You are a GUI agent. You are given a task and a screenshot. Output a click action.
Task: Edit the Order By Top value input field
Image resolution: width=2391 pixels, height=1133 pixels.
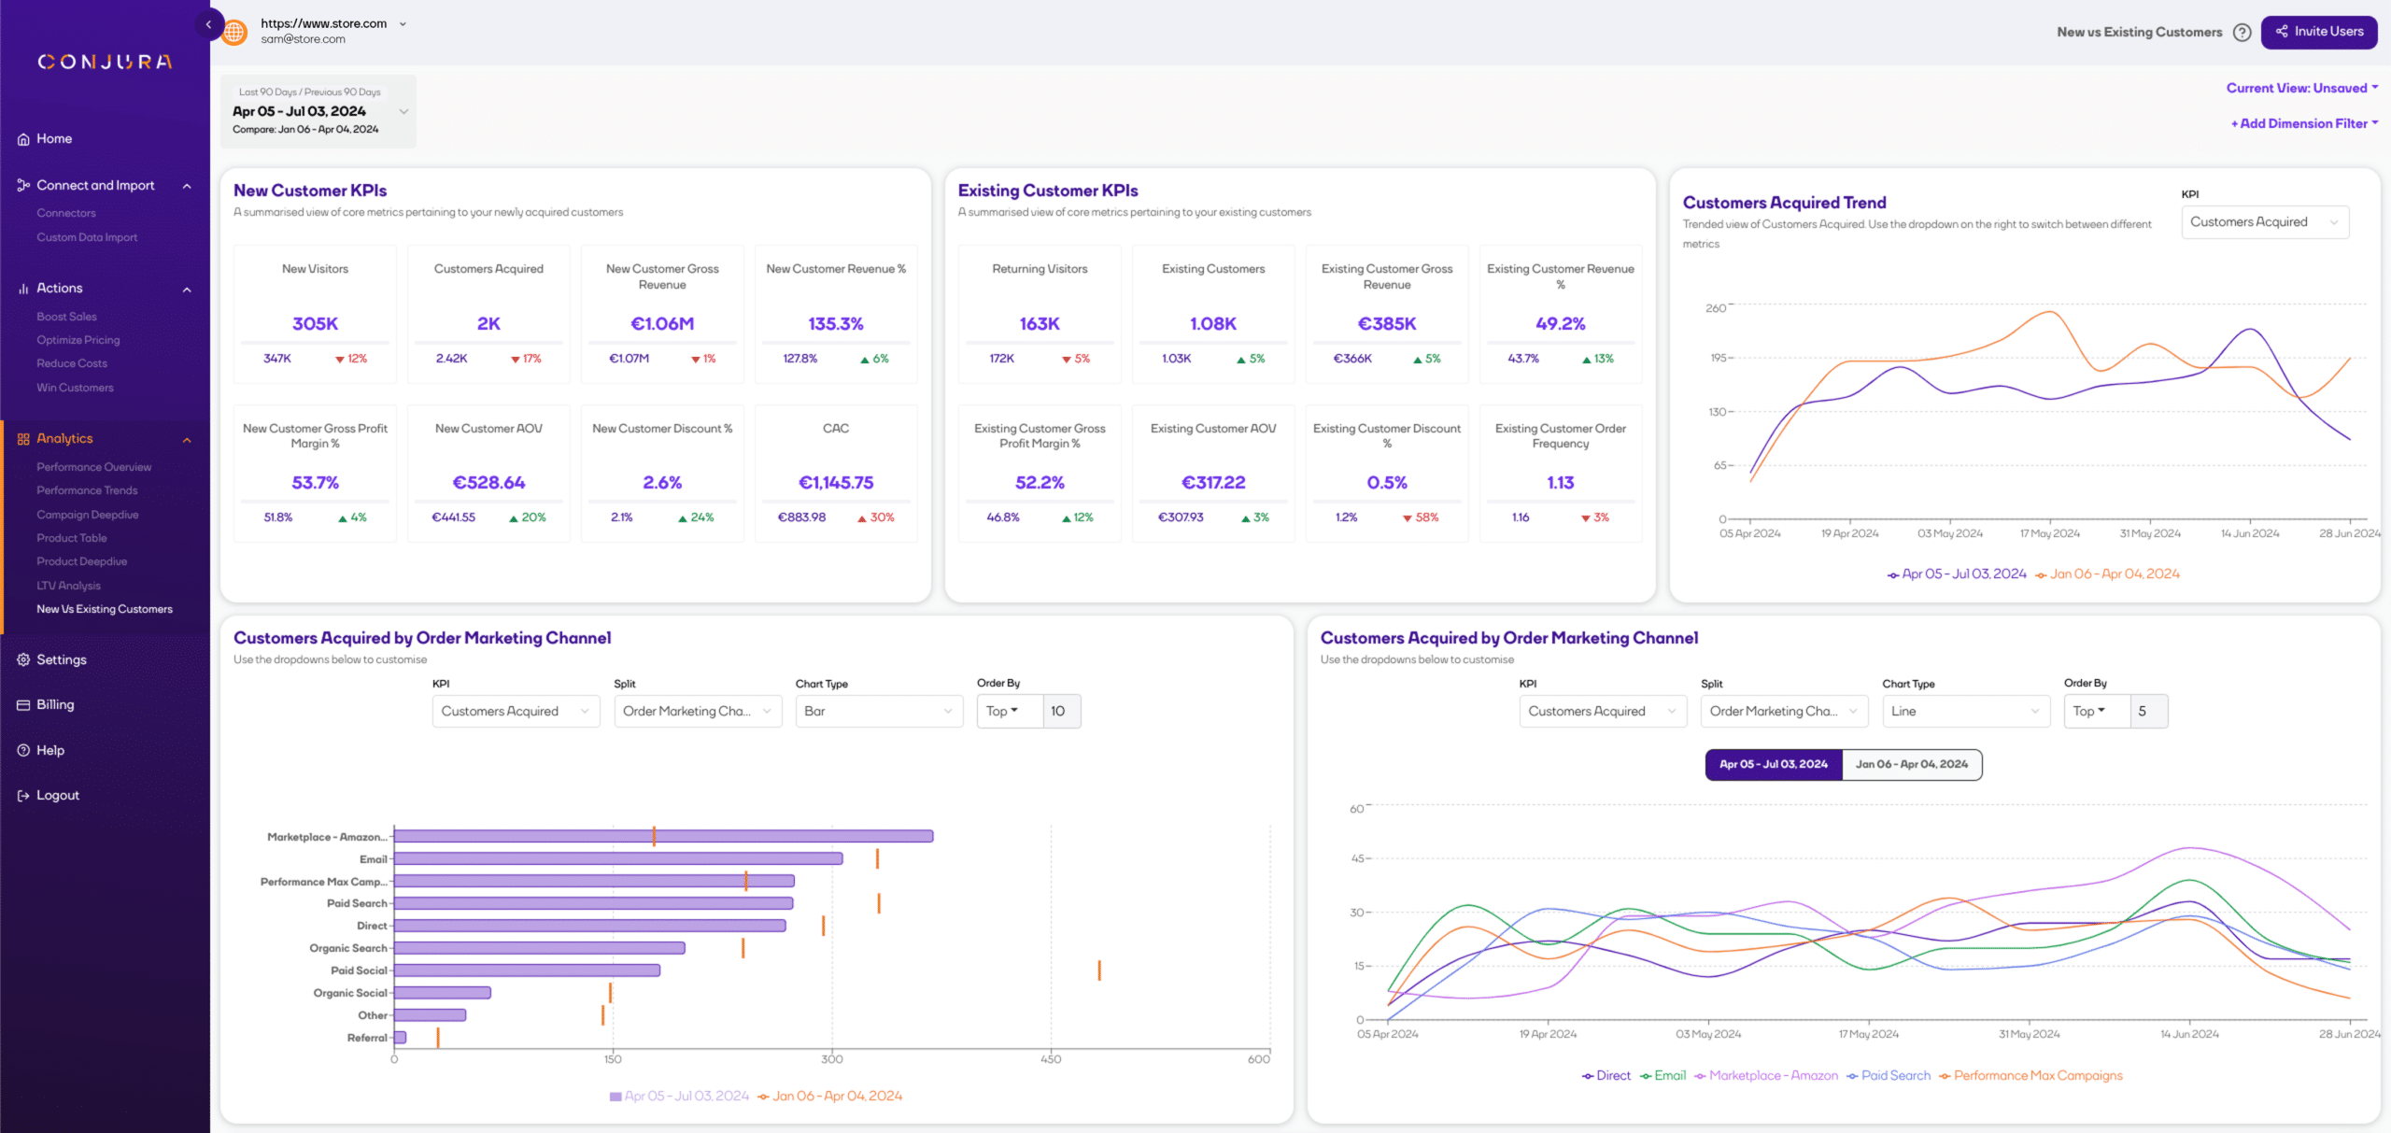[x=1063, y=711]
